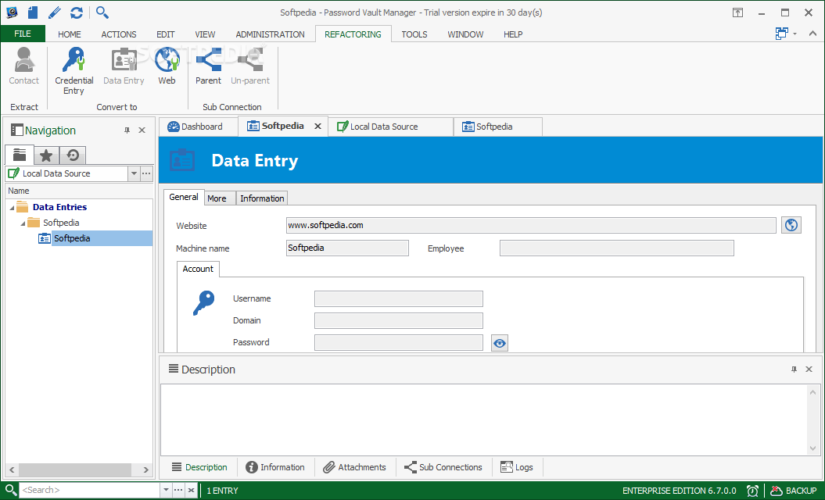The width and height of the screenshot is (825, 500).
Task: Open the Attachments bottom tab
Action: coord(354,467)
